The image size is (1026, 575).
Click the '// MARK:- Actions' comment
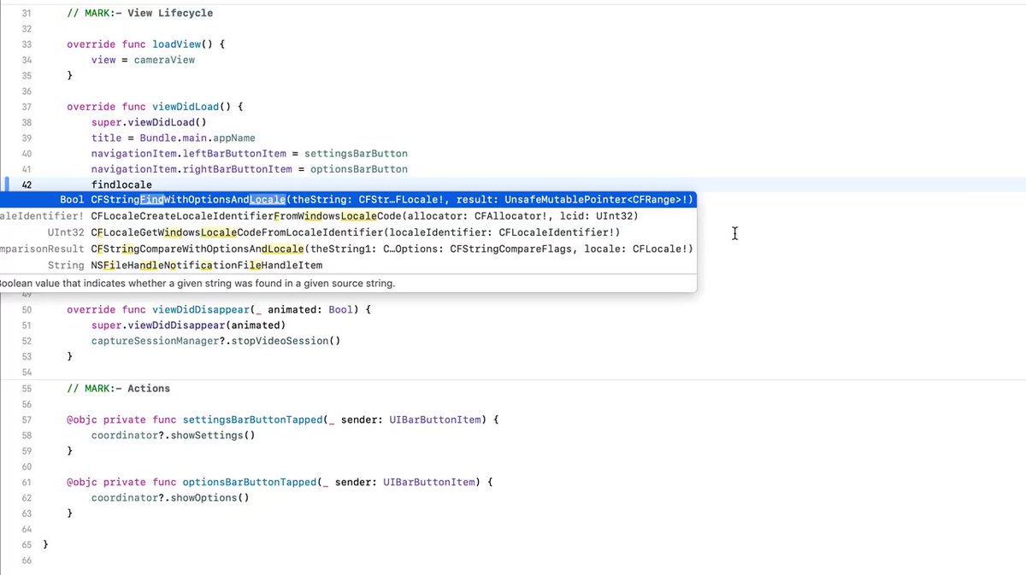click(x=119, y=388)
